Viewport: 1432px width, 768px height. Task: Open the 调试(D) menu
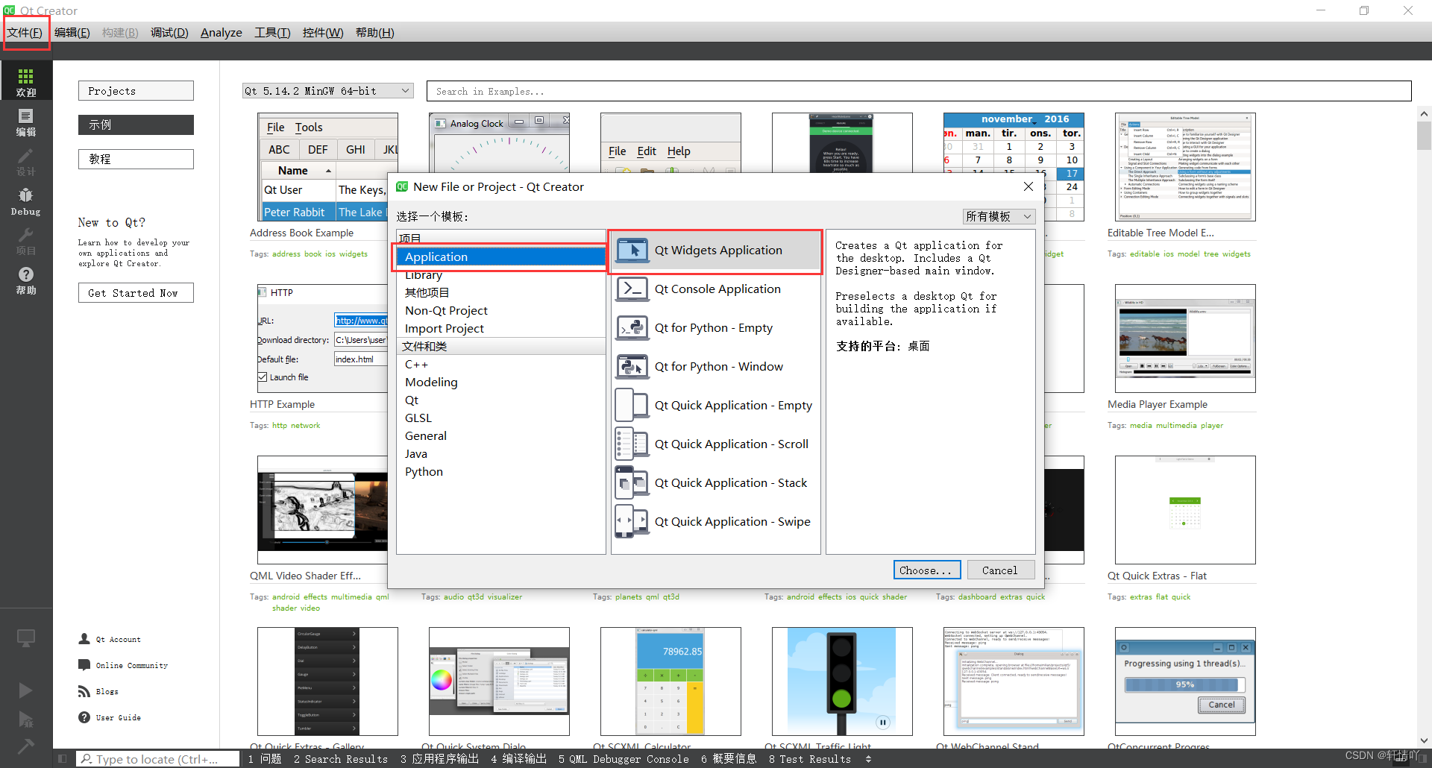tap(169, 33)
